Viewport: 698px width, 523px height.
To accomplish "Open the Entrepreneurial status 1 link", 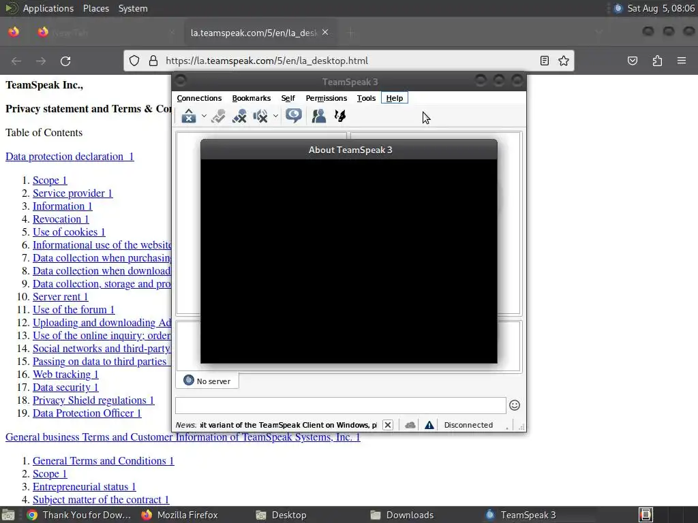I will coord(84,486).
